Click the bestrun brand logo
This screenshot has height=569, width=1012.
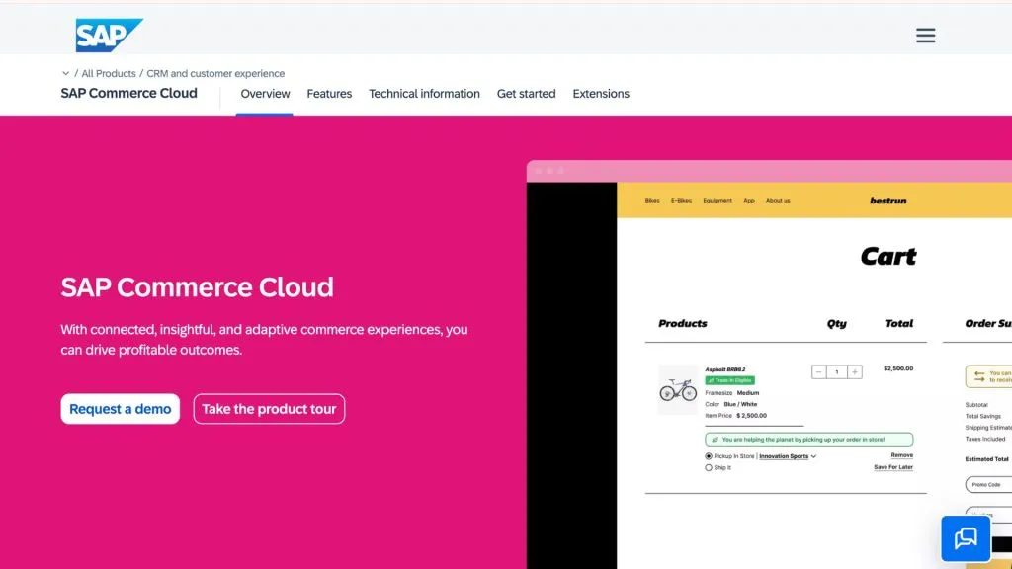click(x=888, y=201)
